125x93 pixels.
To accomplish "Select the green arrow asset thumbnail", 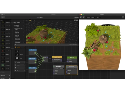I will [3, 65].
